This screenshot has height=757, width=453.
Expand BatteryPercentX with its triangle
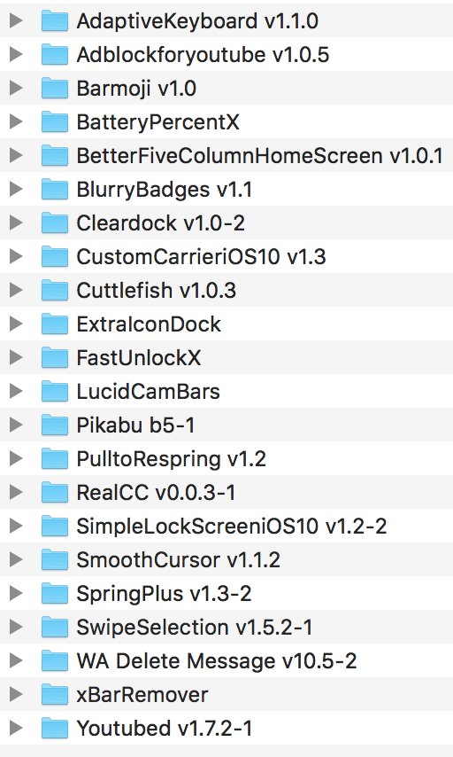pyautogui.click(x=17, y=121)
